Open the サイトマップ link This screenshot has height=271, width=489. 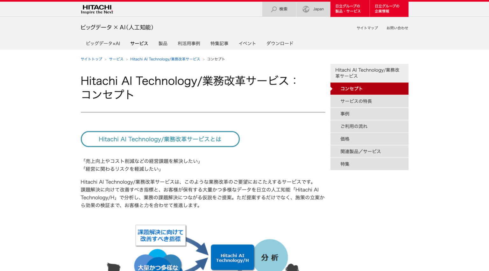click(367, 28)
